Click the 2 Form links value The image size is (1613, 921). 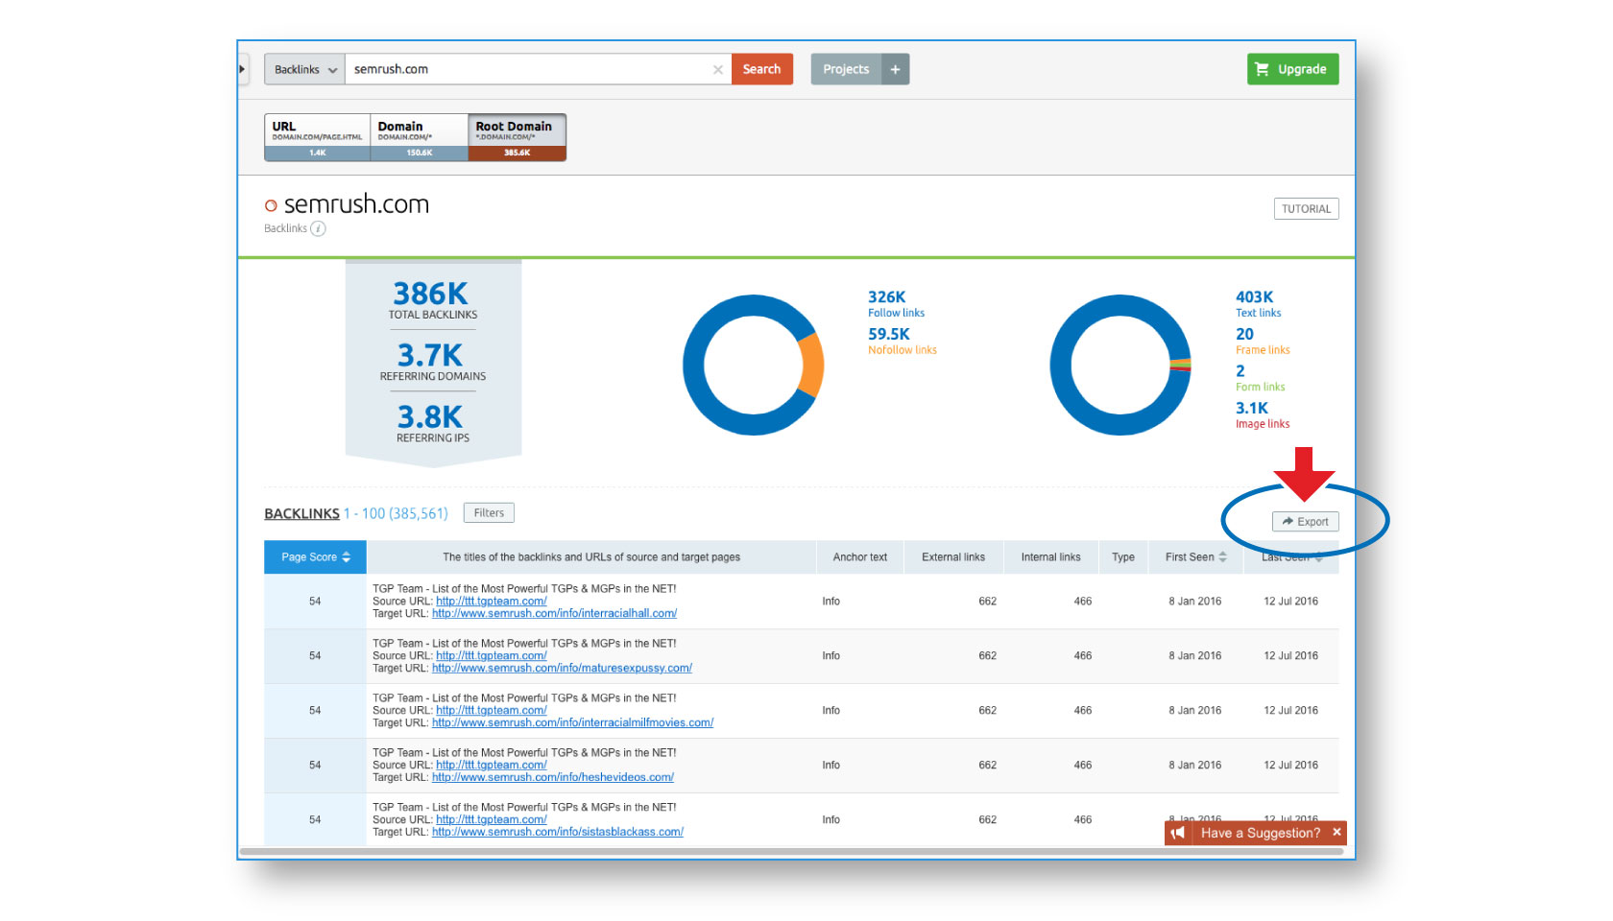coord(1240,371)
